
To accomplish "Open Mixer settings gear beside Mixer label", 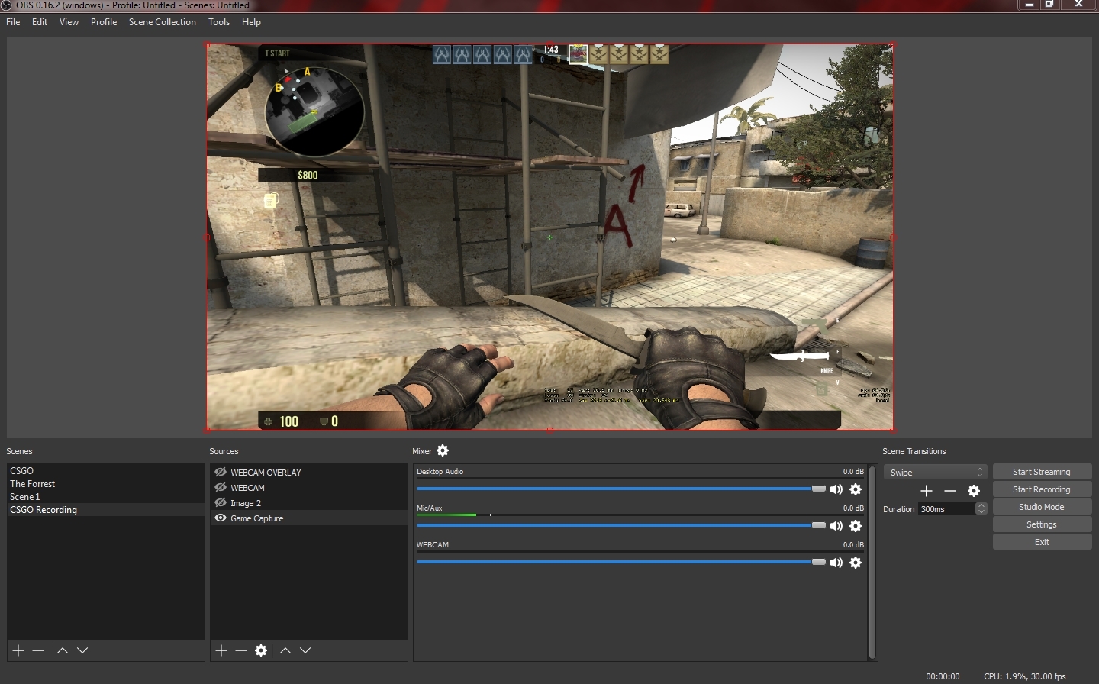I will [443, 451].
